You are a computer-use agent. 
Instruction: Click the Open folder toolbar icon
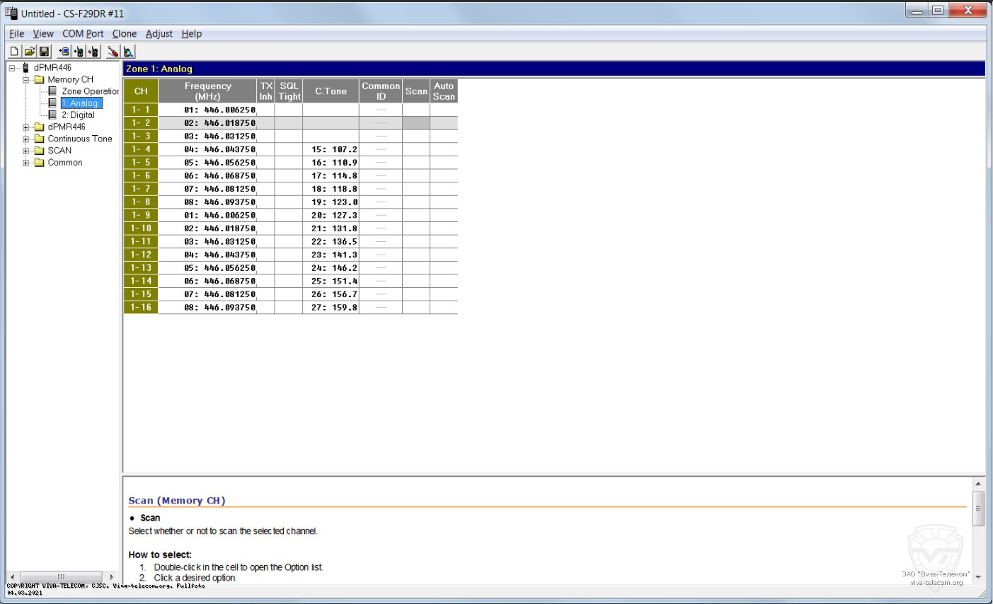click(29, 52)
